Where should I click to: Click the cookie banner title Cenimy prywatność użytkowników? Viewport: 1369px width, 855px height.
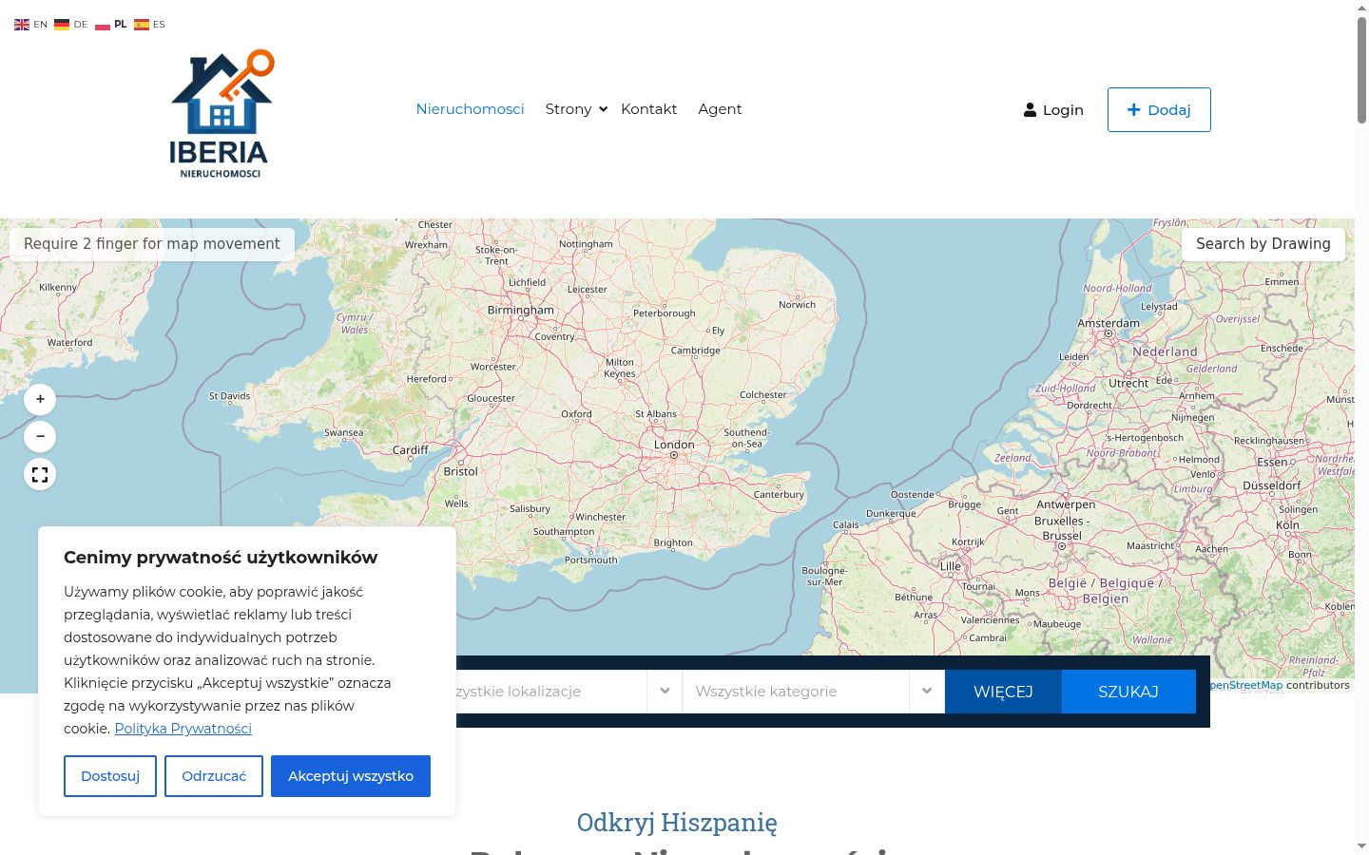click(221, 558)
